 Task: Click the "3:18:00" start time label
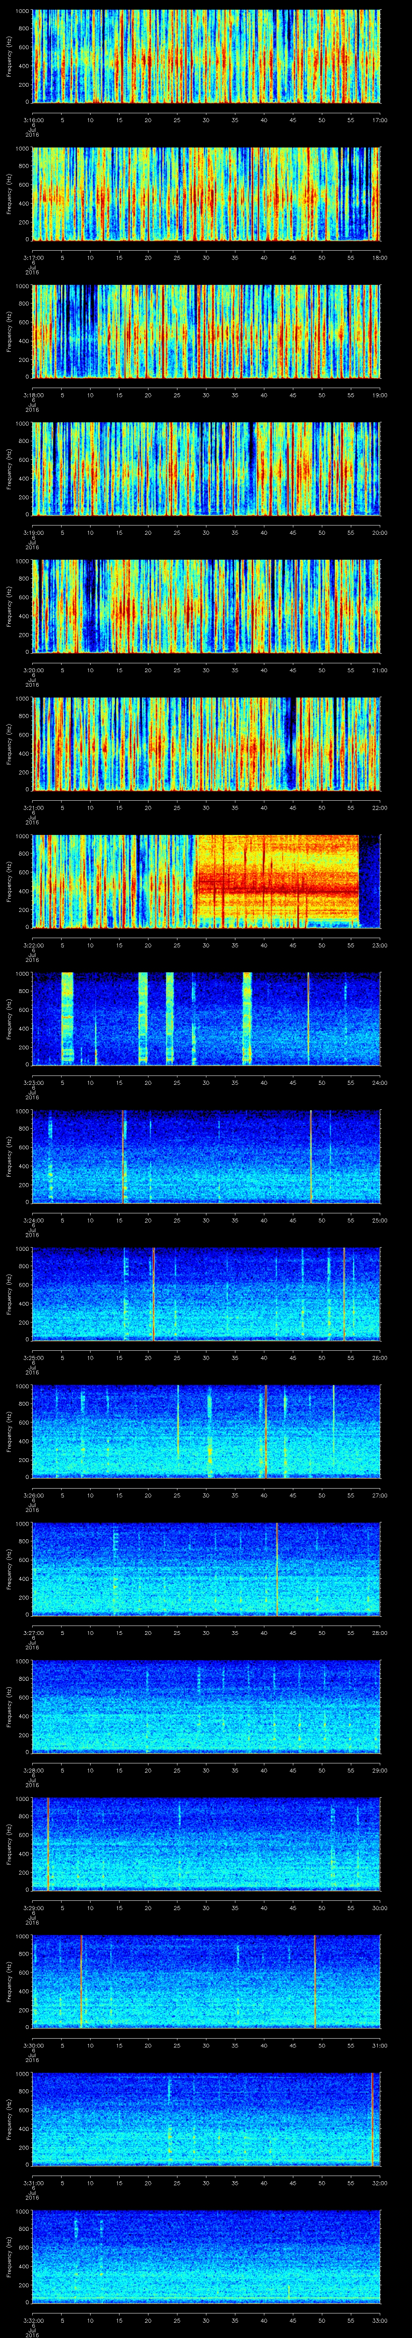click(x=33, y=395)
